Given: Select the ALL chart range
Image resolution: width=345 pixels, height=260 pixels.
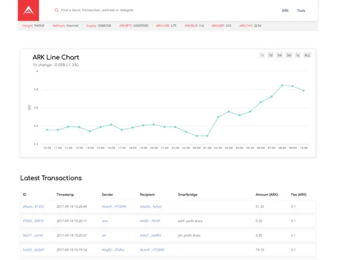Looking at the screenshot, I should (x=307, y=55).
